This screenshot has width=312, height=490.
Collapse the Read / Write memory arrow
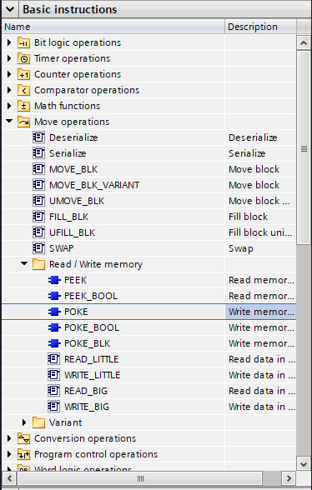(24, 264)
